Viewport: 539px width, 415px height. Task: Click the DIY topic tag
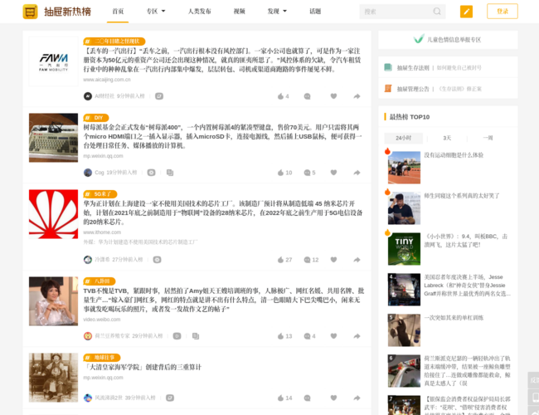[x=96, y=118]
